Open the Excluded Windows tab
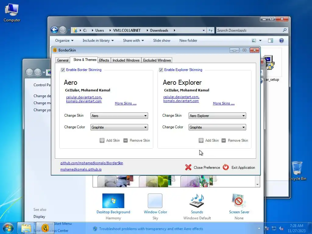 [x=157, y=60]
